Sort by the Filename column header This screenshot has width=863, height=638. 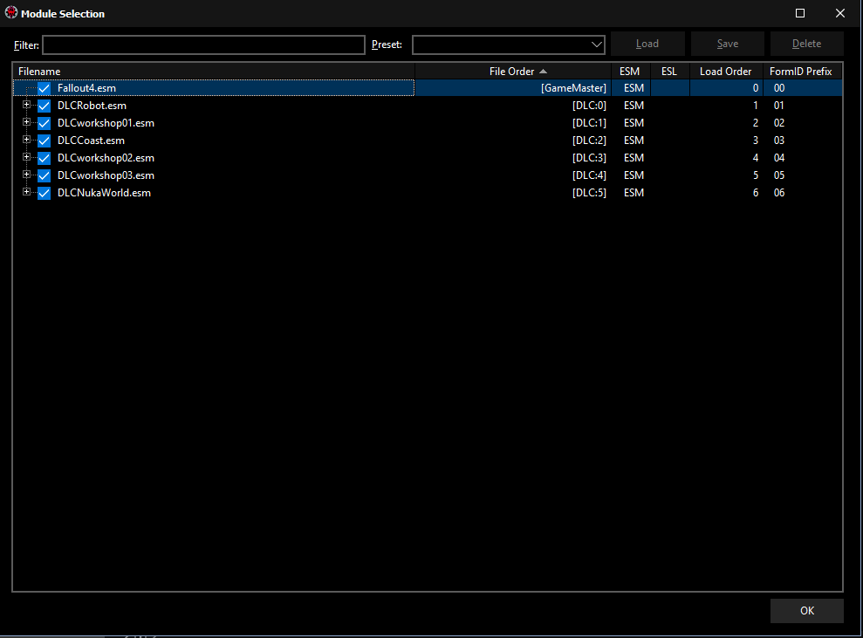tap(214, 72)
